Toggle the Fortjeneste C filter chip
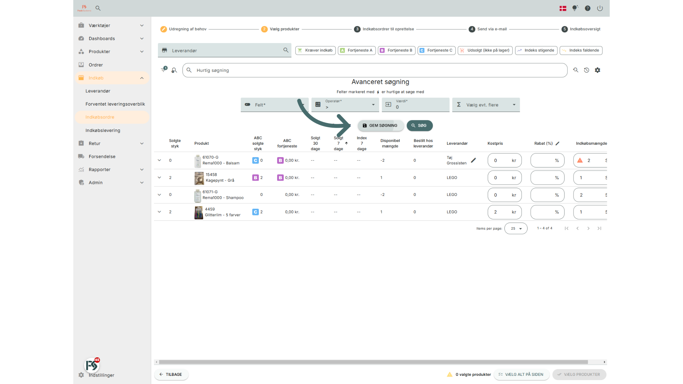 tap(436, 50)
